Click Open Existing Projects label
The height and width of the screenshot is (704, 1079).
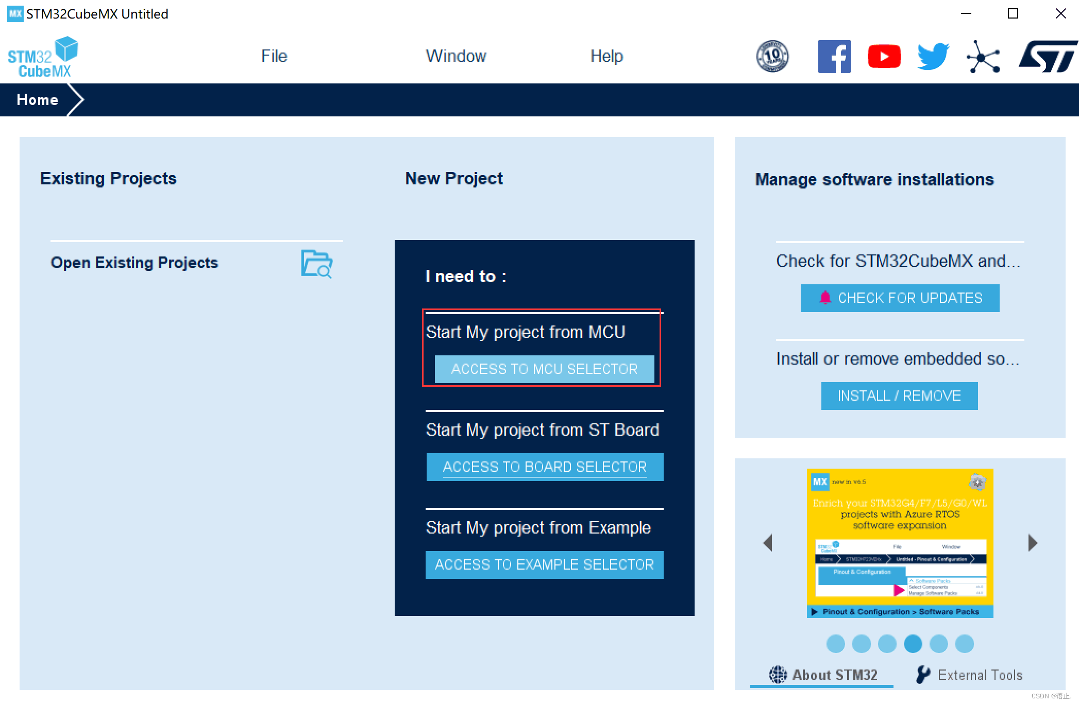134,262
